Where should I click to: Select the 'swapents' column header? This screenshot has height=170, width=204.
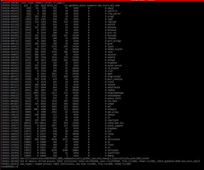click(92, 5)
